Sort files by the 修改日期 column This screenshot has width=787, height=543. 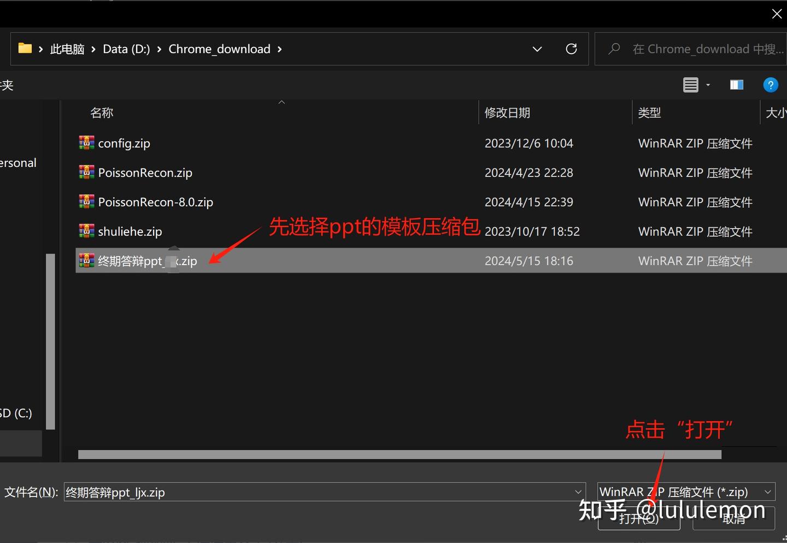click(507, 113)
